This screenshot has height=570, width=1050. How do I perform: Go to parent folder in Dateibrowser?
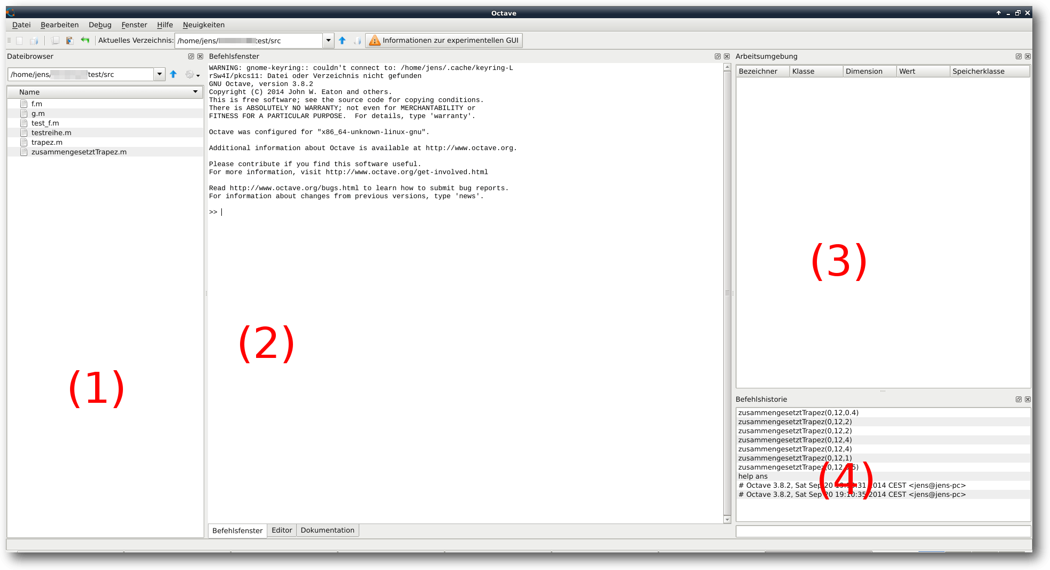pyautogui.click(x=173, y=74)
